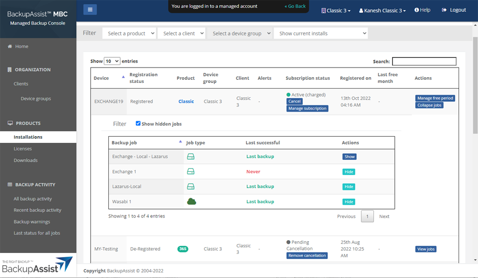Open the Select a device group dropdown

[x=240, y=33]
